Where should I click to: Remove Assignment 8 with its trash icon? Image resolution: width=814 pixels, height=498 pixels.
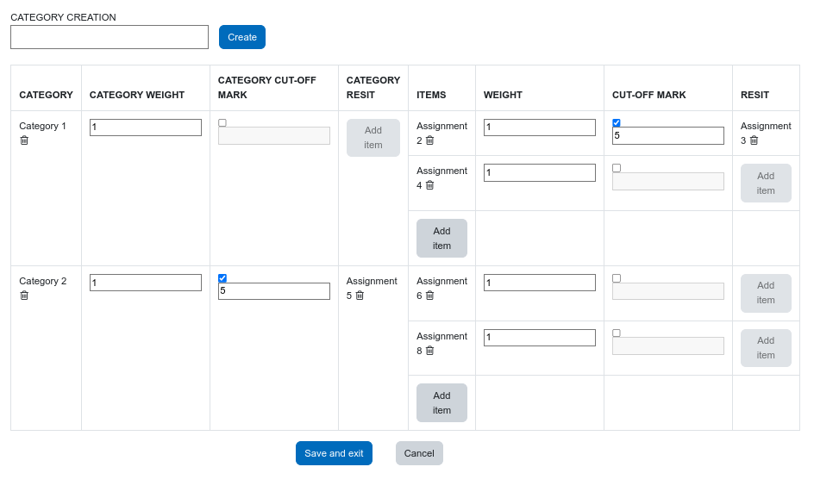pyautogui.click(x=429, y=351)
